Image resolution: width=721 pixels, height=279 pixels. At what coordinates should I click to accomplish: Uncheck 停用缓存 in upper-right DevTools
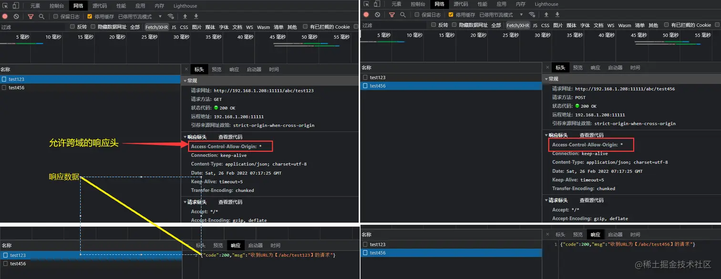pos(451,15)
